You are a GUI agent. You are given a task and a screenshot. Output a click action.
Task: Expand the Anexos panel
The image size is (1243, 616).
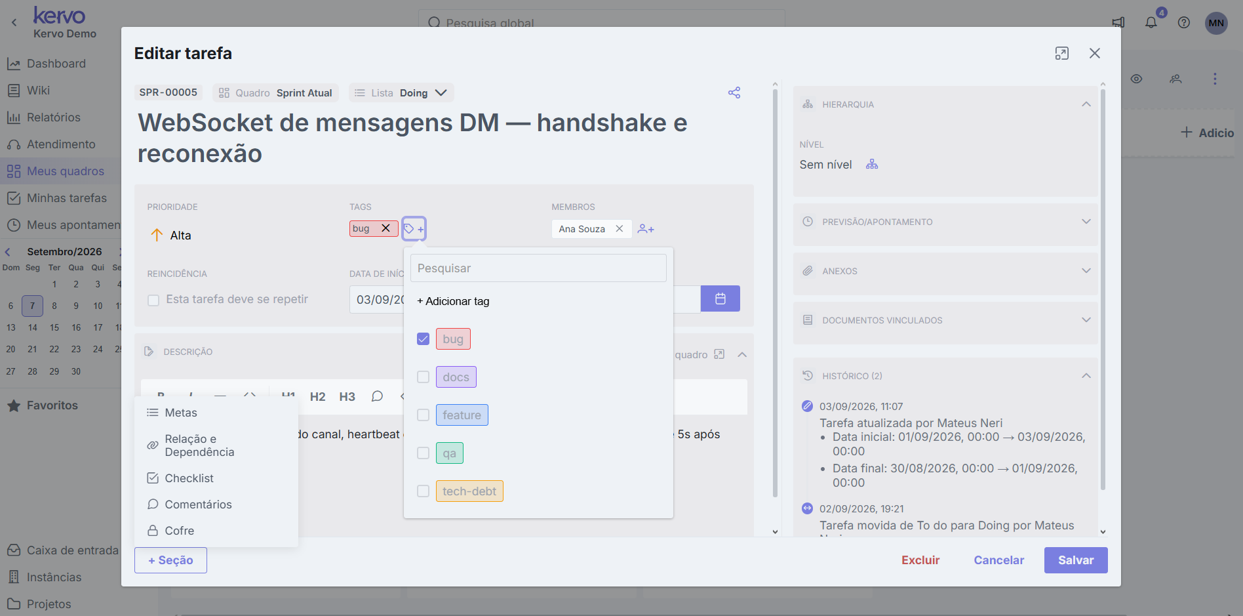click(1086, 271)
